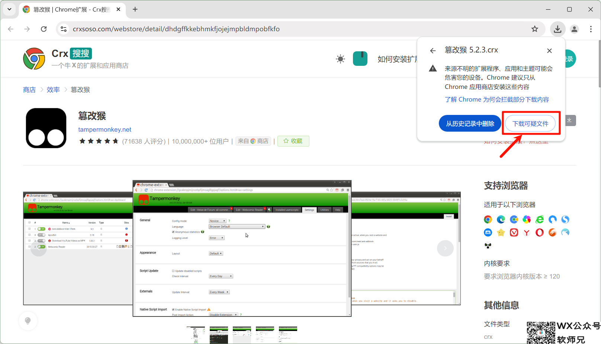
Task: Click the 收藏 favorite button
Action: pyautogui.click(x=293, y=141)
